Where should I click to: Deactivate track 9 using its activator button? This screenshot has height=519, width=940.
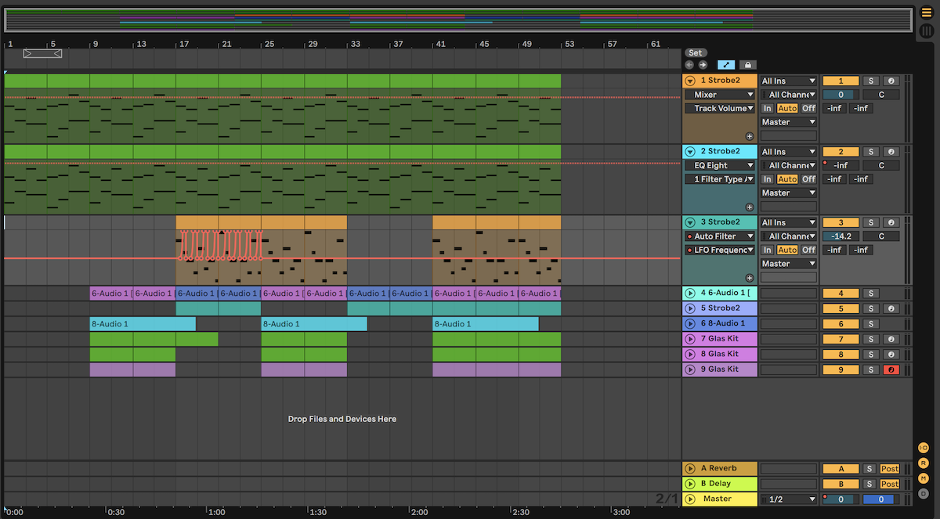[841, 369]
